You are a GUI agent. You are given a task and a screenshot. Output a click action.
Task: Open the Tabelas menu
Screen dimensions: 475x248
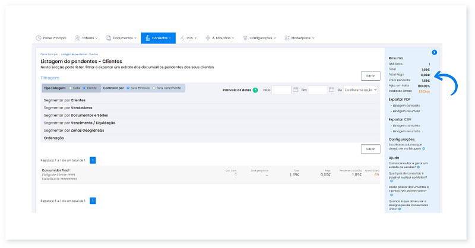point(86,38)
